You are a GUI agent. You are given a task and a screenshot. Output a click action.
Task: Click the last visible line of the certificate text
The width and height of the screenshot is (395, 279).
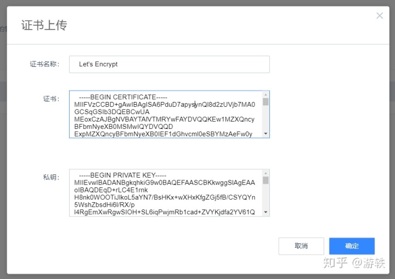(163, 133)
